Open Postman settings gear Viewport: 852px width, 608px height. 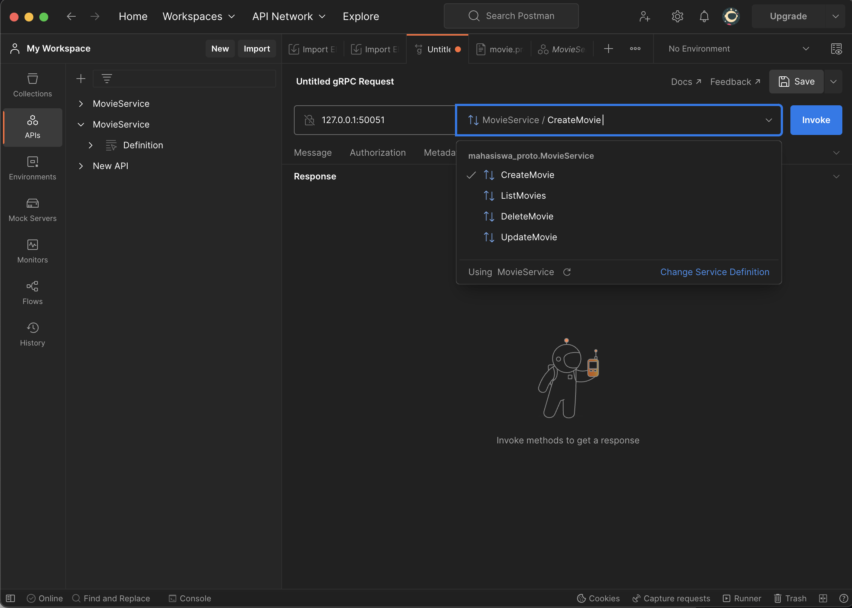[677, 16]
